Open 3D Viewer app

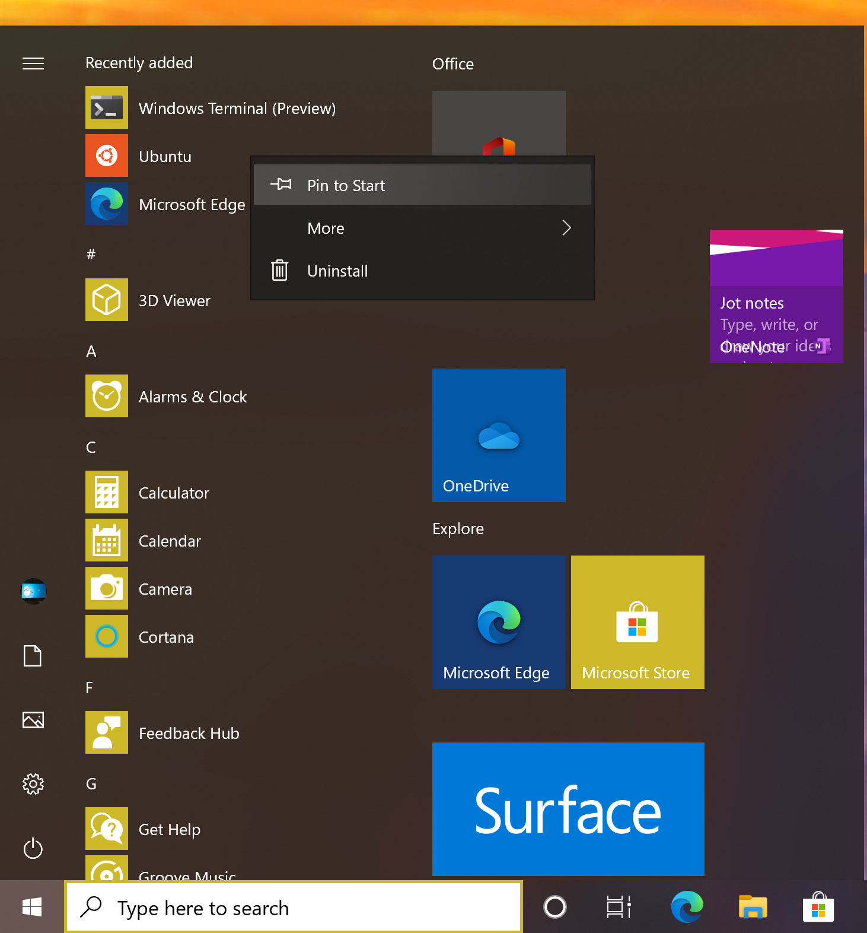(174, 300)
